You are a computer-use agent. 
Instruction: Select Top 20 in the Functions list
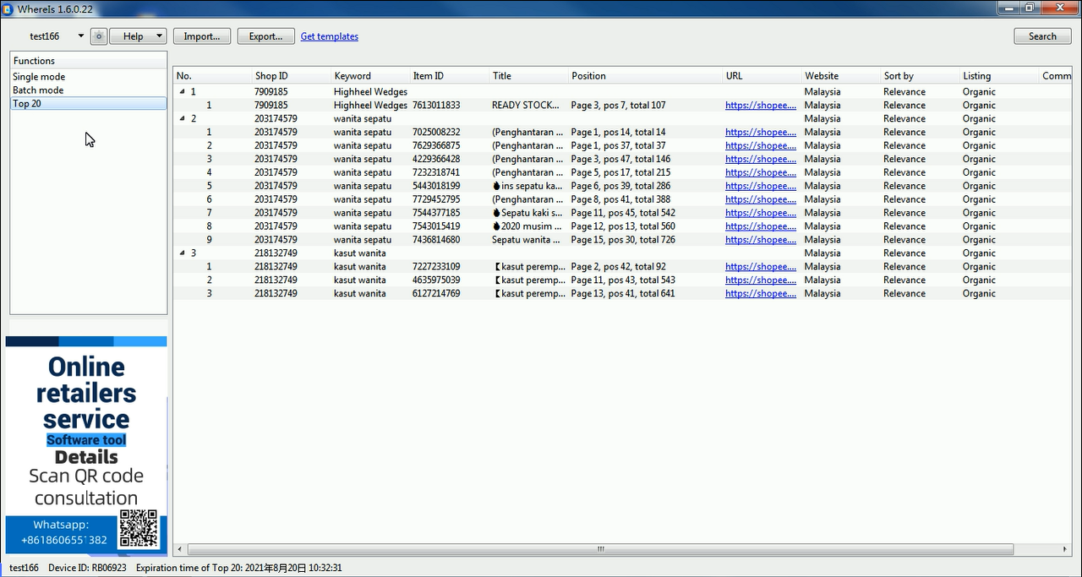tap(27, 104)
